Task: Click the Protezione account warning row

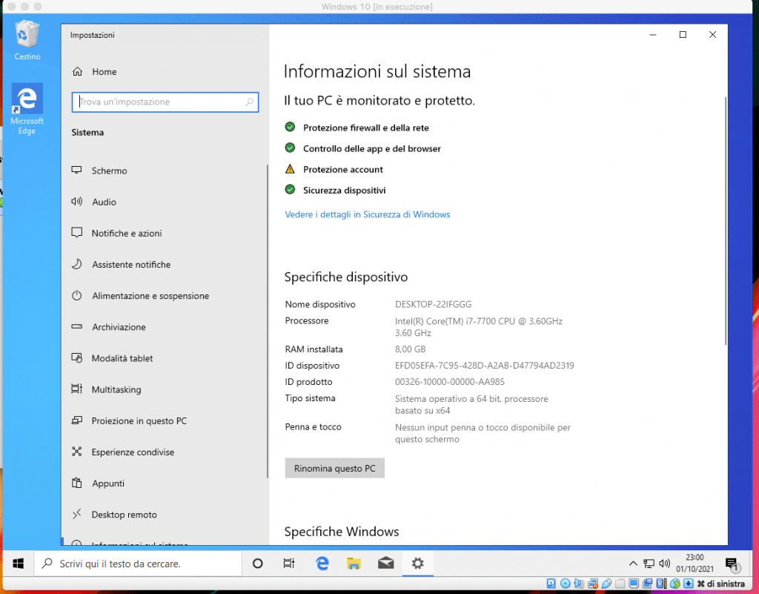Action: tap(334, 169)
